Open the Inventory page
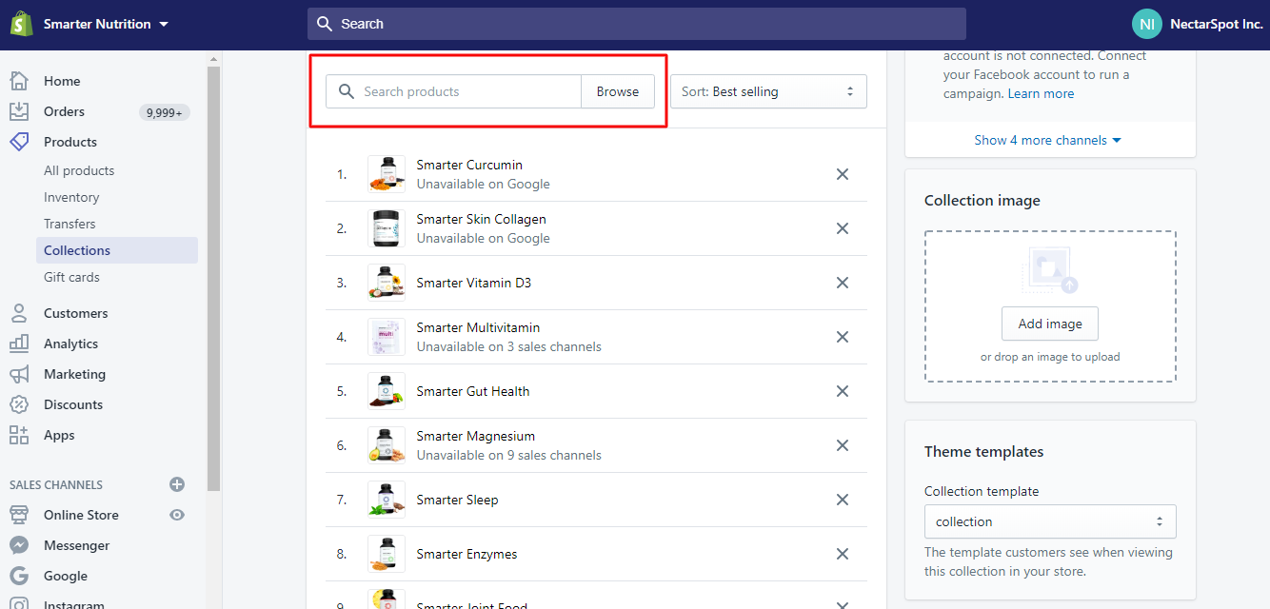This screenshot has height=609, width=1270. pos(71,197)
